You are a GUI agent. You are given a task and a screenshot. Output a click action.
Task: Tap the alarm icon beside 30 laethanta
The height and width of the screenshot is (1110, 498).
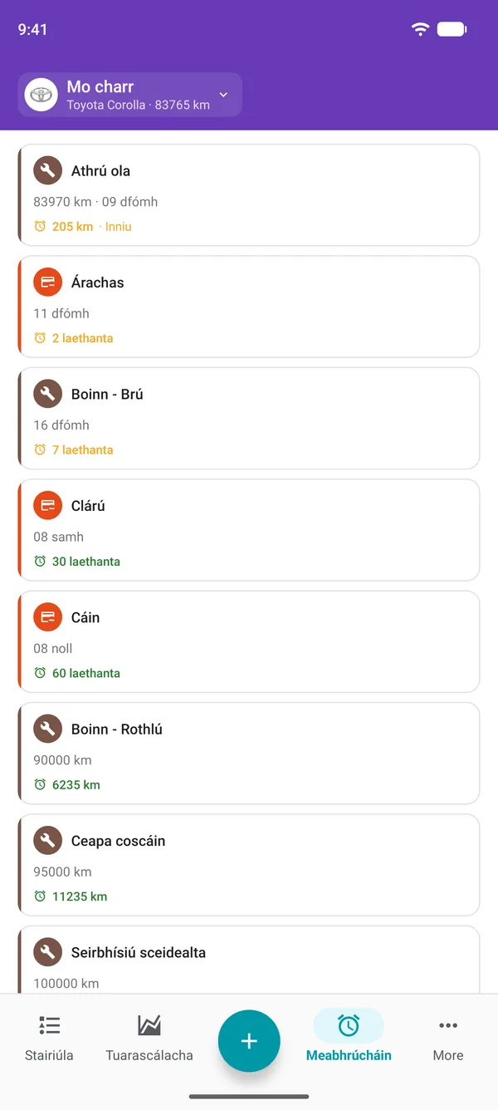(x=40, y=562)
